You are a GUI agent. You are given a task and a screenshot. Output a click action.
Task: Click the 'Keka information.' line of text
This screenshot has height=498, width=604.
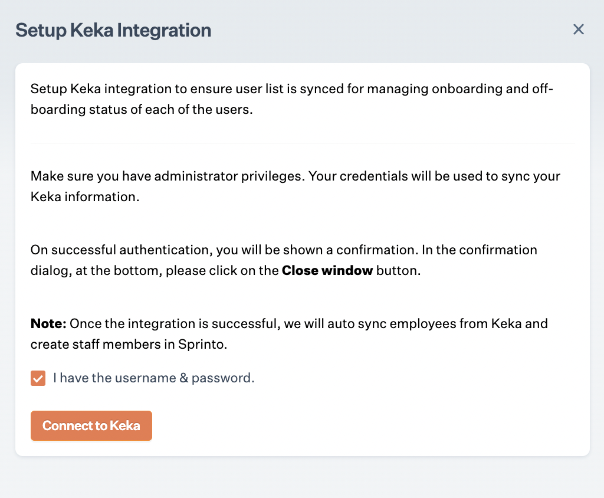(x=85, y=197)
